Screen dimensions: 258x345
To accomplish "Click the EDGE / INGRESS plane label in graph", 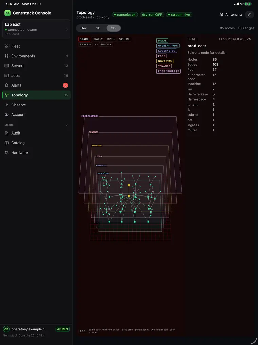I will [90, 116].
